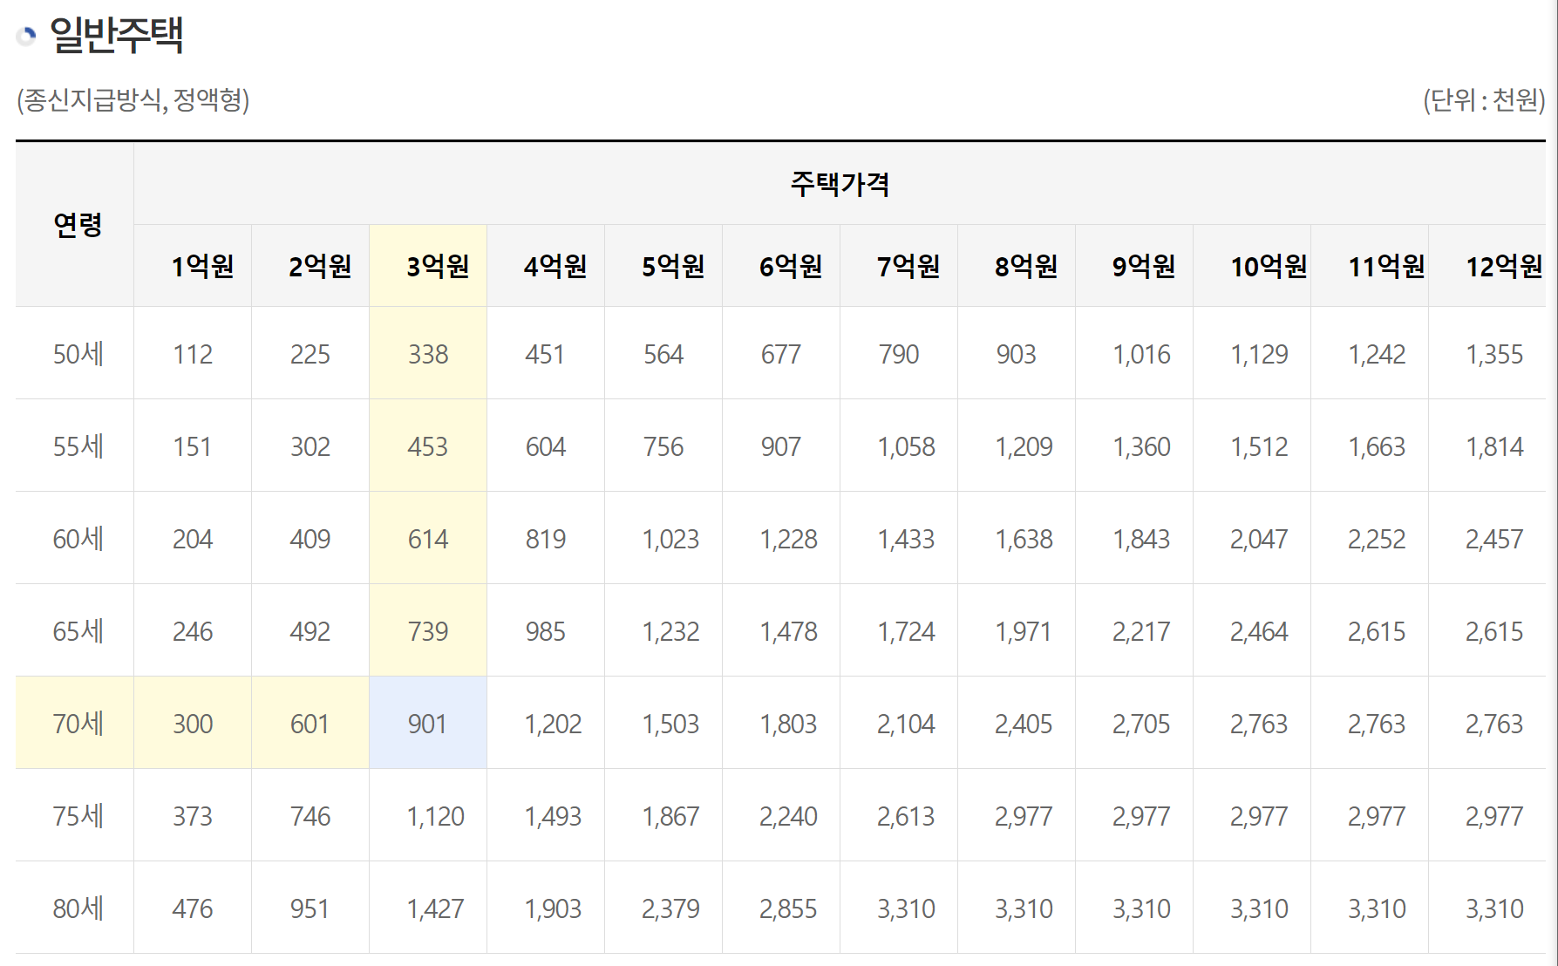Click the 2,379 value cell

coord(663,908)
